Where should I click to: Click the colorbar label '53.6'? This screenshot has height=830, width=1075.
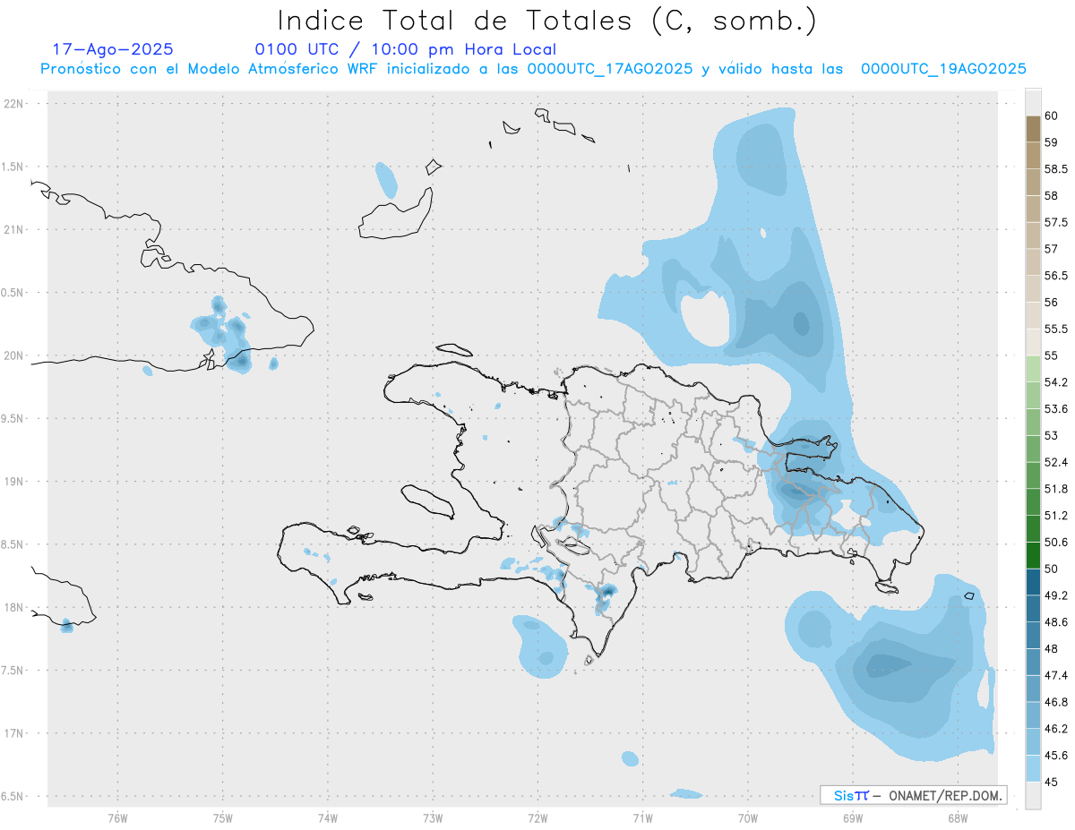coord(1056,409)
